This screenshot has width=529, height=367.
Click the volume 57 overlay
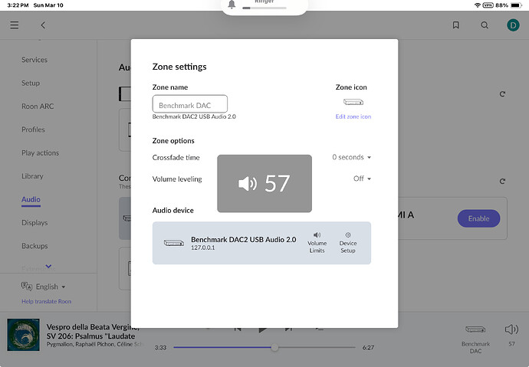pyautogui.click(x=264, y=183)
